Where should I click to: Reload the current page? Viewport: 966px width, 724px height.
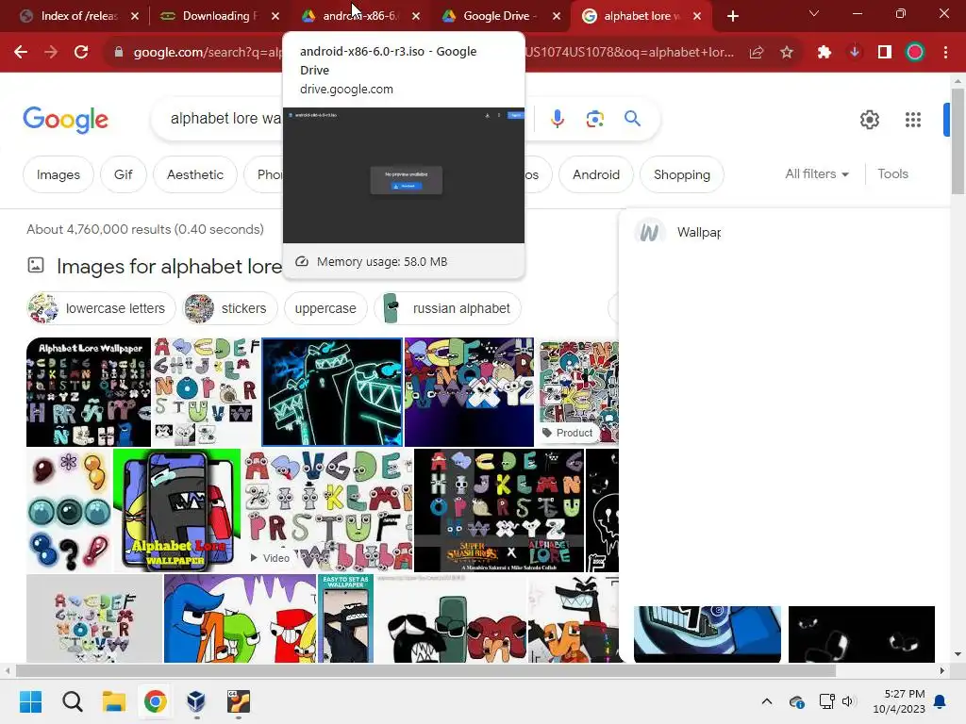click(x=81, y=53)
